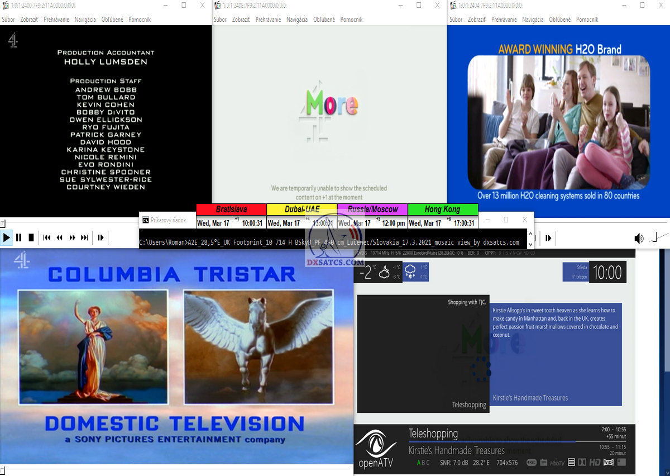Click the Hong Kong clock label
Viewport: 670px width, 476px height.
pyautogui.click(x=442, y=209)
